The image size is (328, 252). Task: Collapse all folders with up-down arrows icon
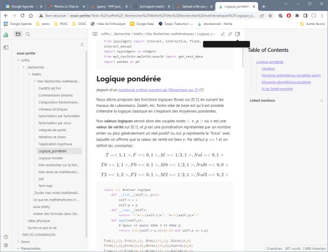click(82, 45)
